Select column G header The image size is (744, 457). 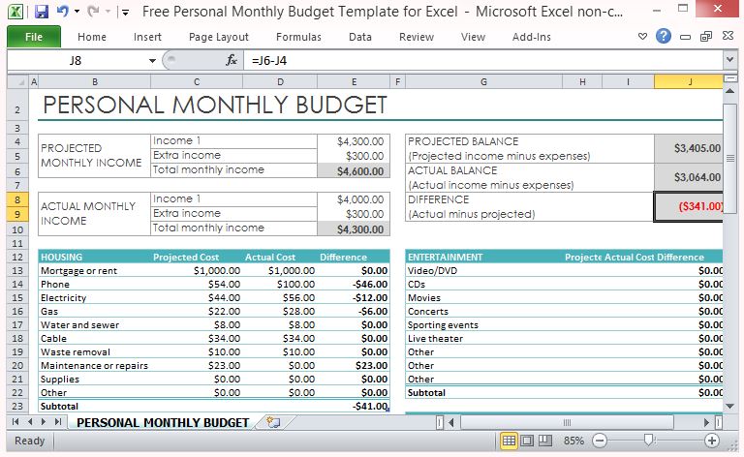(x=483, y=82)
